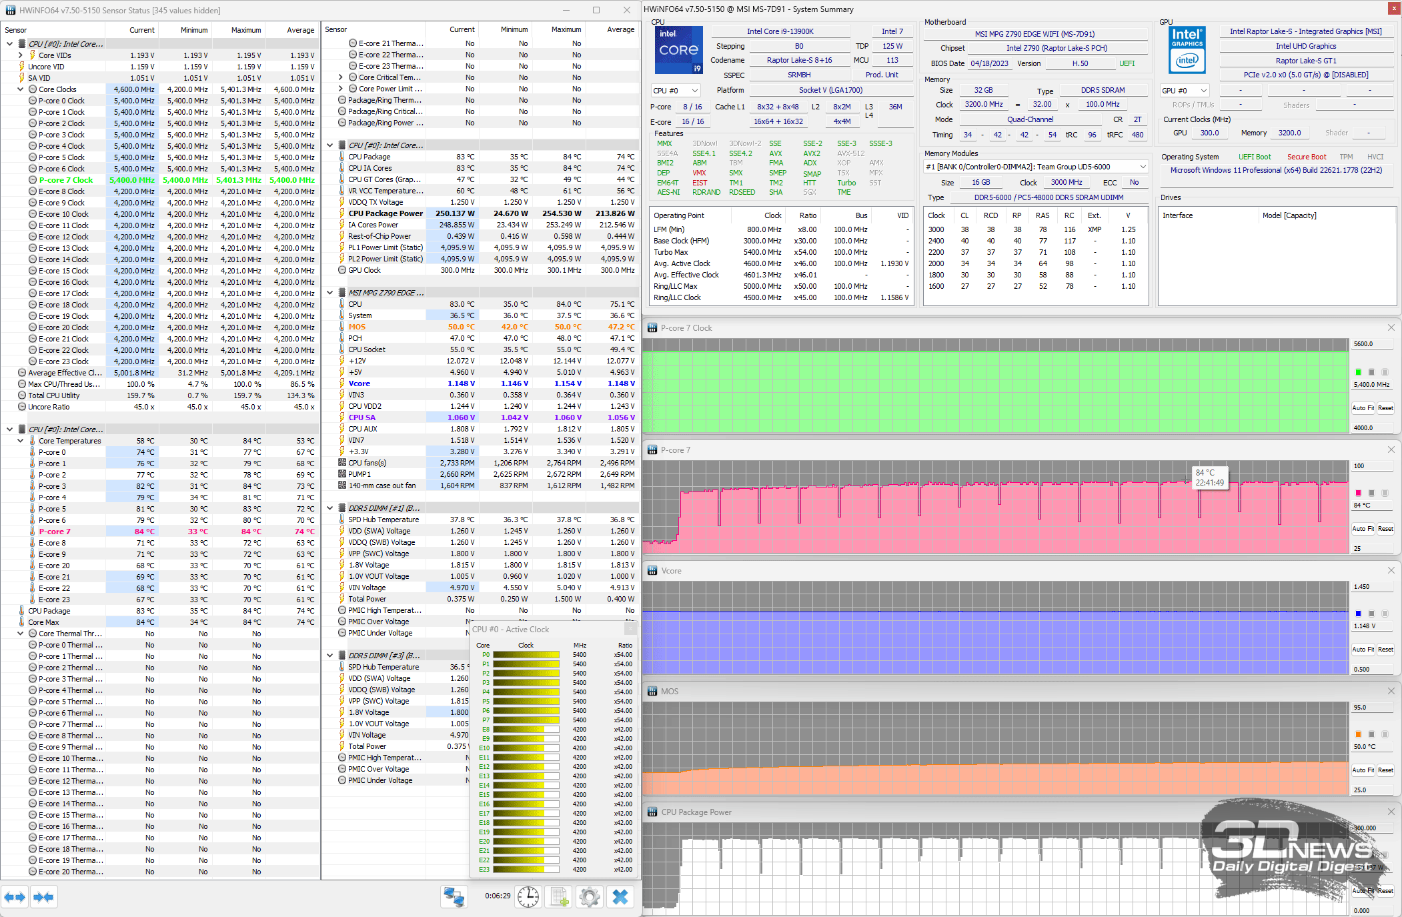Click the 5600.0 maximum field of clock graph
Image resolution: width=1402 pixels, height=917 pixels.
click(x=1372, y=344)
